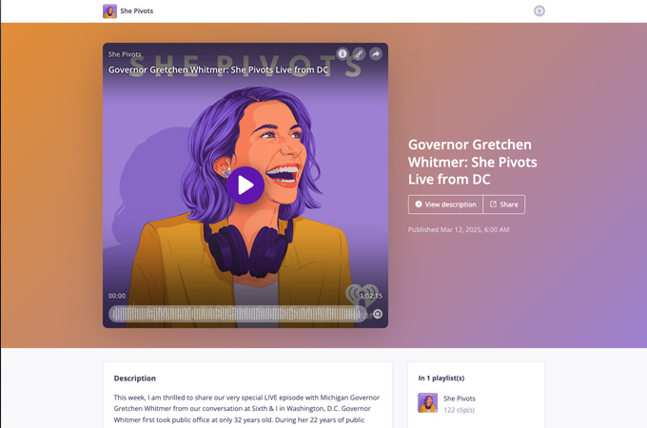Open She Pivots playlist link
This screenshot has height=428, width=647.
pos(460,399)
